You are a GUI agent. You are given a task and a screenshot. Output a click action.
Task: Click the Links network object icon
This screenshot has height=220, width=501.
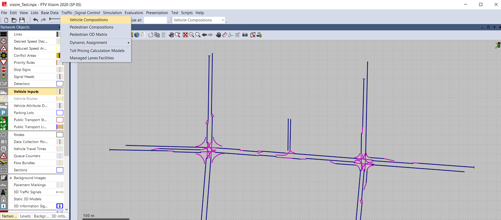(x=4, y=35)
